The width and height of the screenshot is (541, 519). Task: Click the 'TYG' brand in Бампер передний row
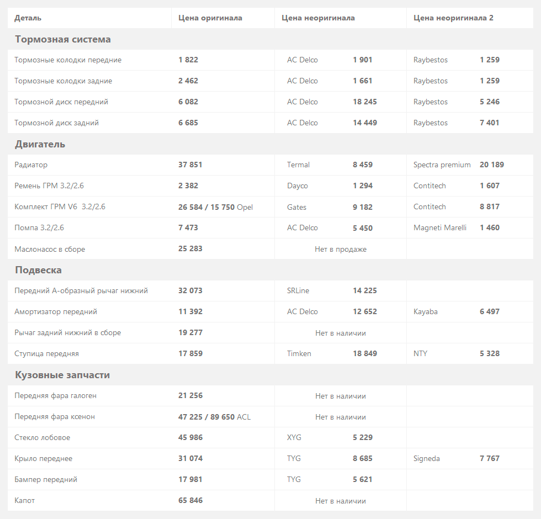coord(294,480)
